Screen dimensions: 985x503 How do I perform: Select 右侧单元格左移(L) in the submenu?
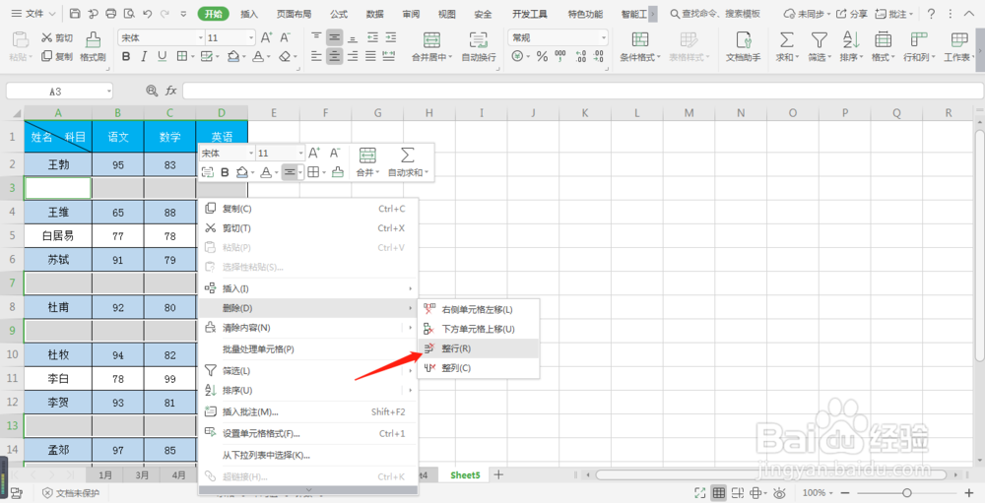[x=478, y=310]
